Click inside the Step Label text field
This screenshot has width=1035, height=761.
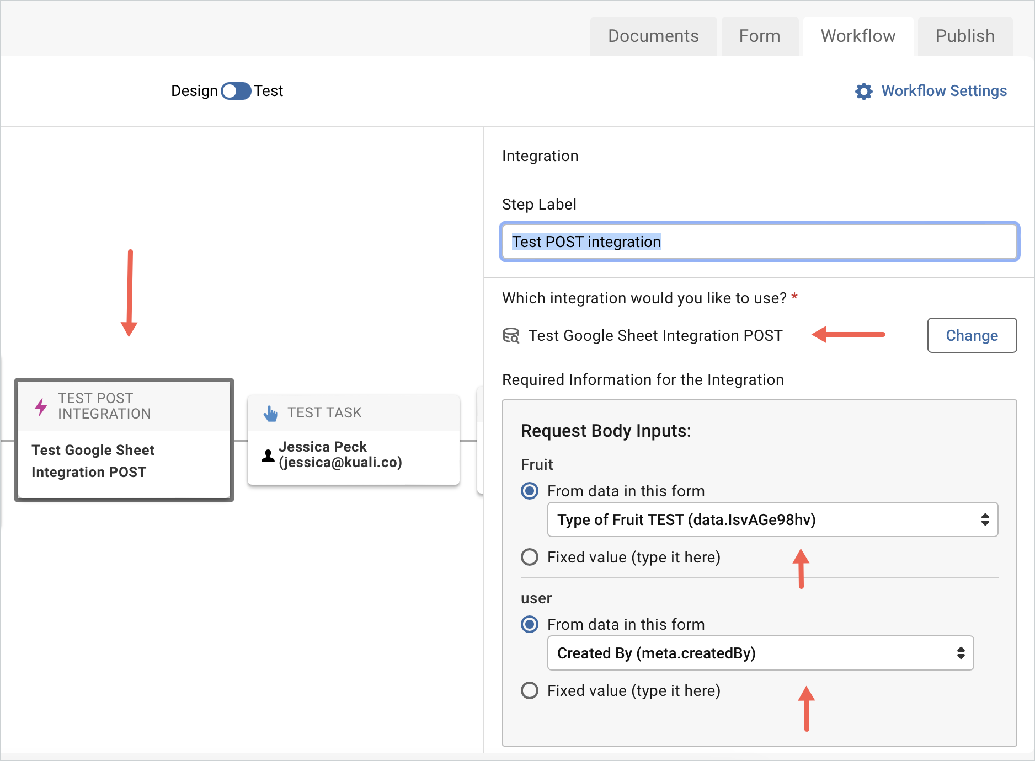[x=759, y=242]
